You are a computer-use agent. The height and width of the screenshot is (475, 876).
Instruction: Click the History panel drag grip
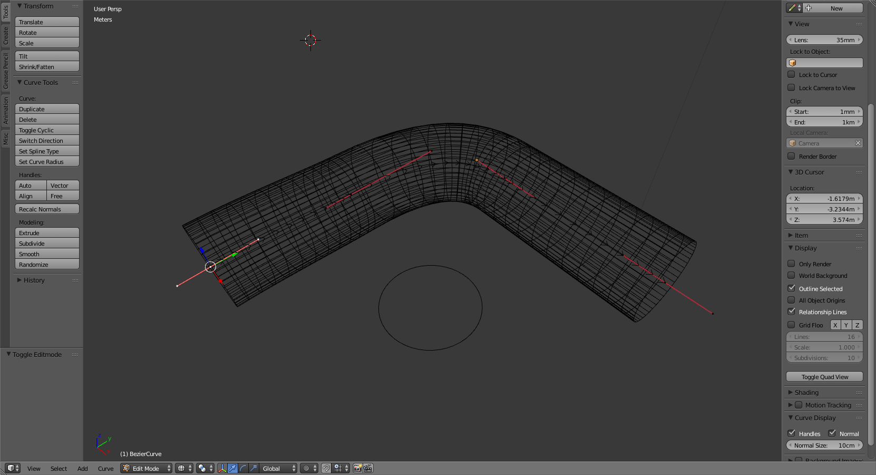75,280
